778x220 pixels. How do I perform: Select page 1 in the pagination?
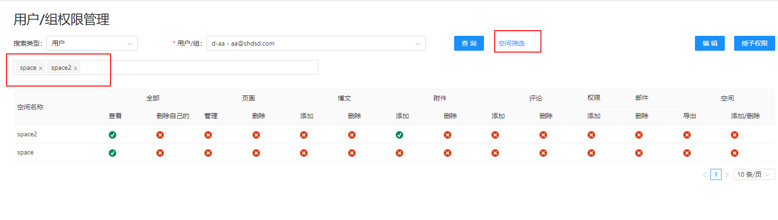(x=716, y=175)
